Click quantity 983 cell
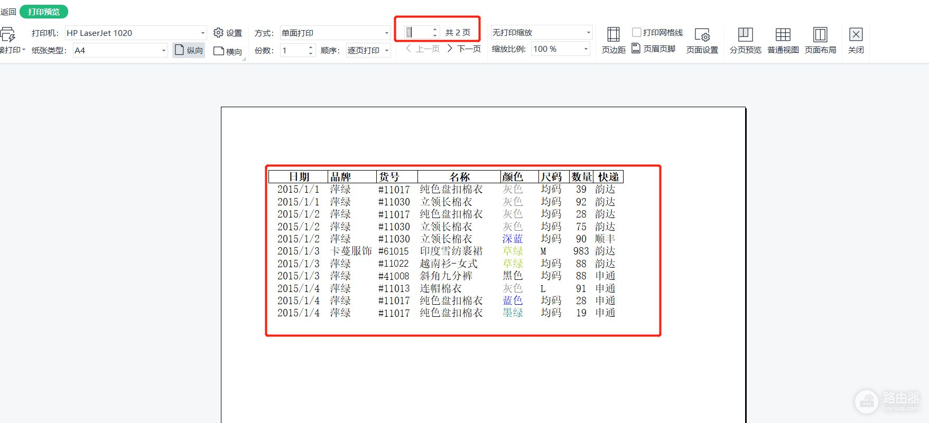 [581, 251]
